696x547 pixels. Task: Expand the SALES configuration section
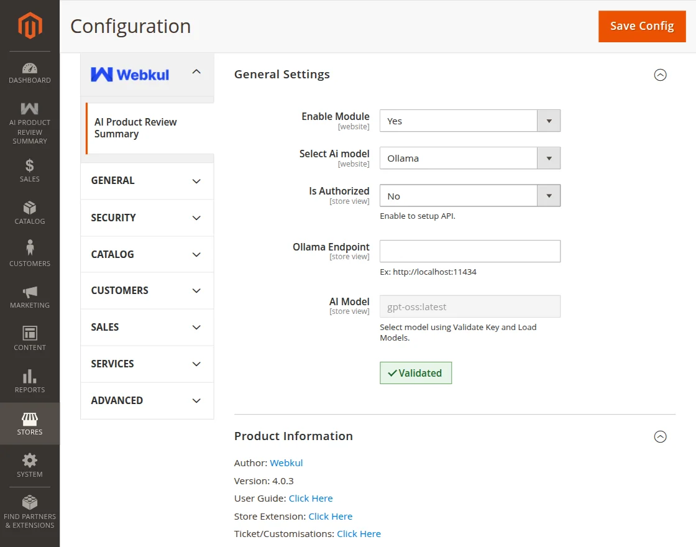(147, 327)
